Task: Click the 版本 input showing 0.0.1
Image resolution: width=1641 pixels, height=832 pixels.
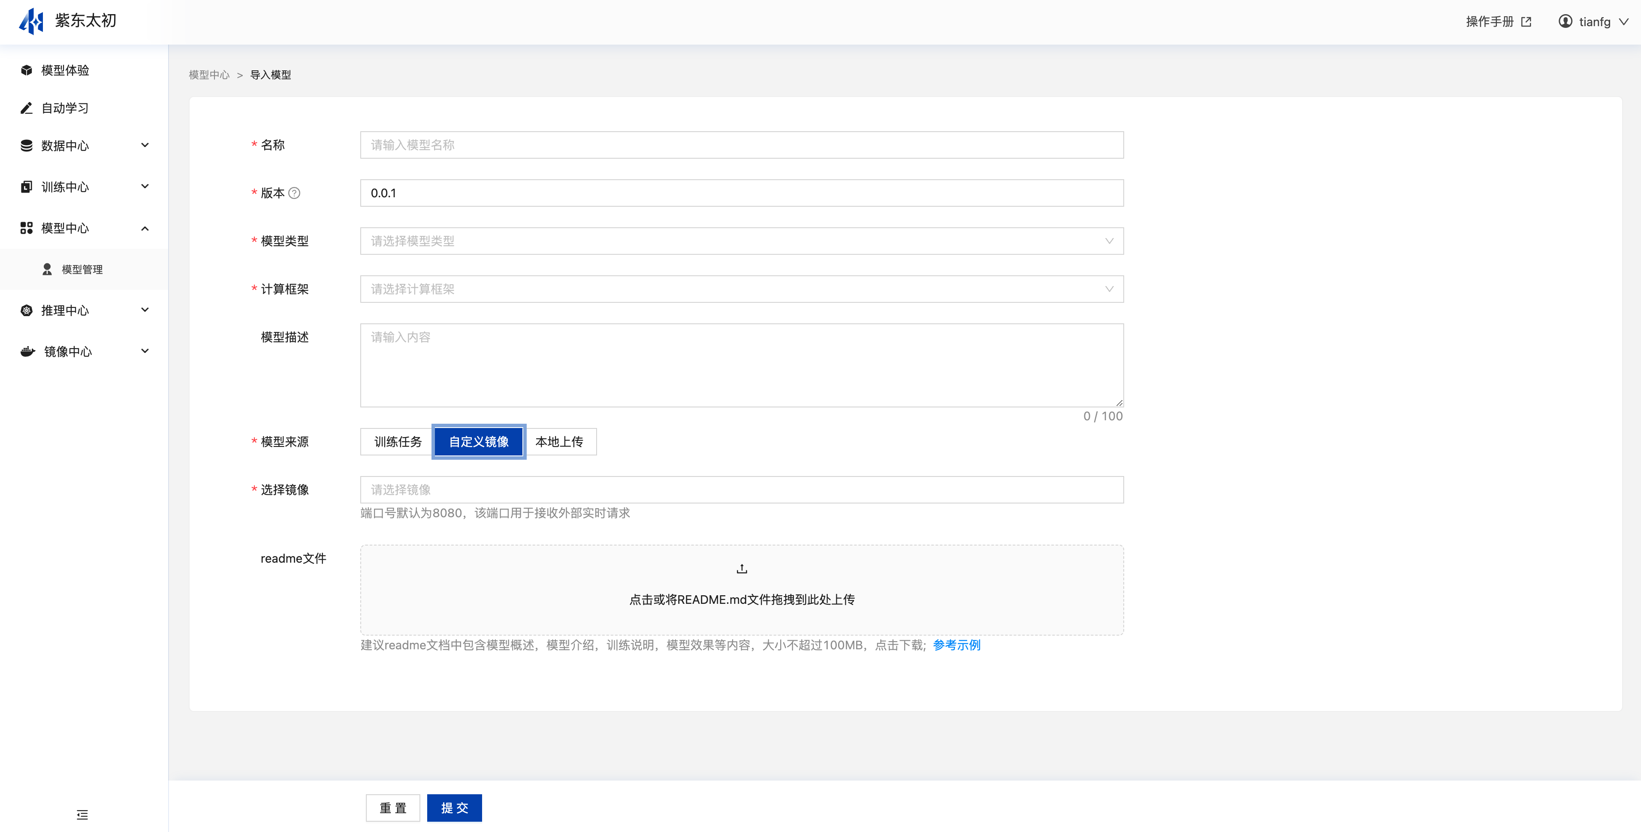Action: click(x=742, y=193)
